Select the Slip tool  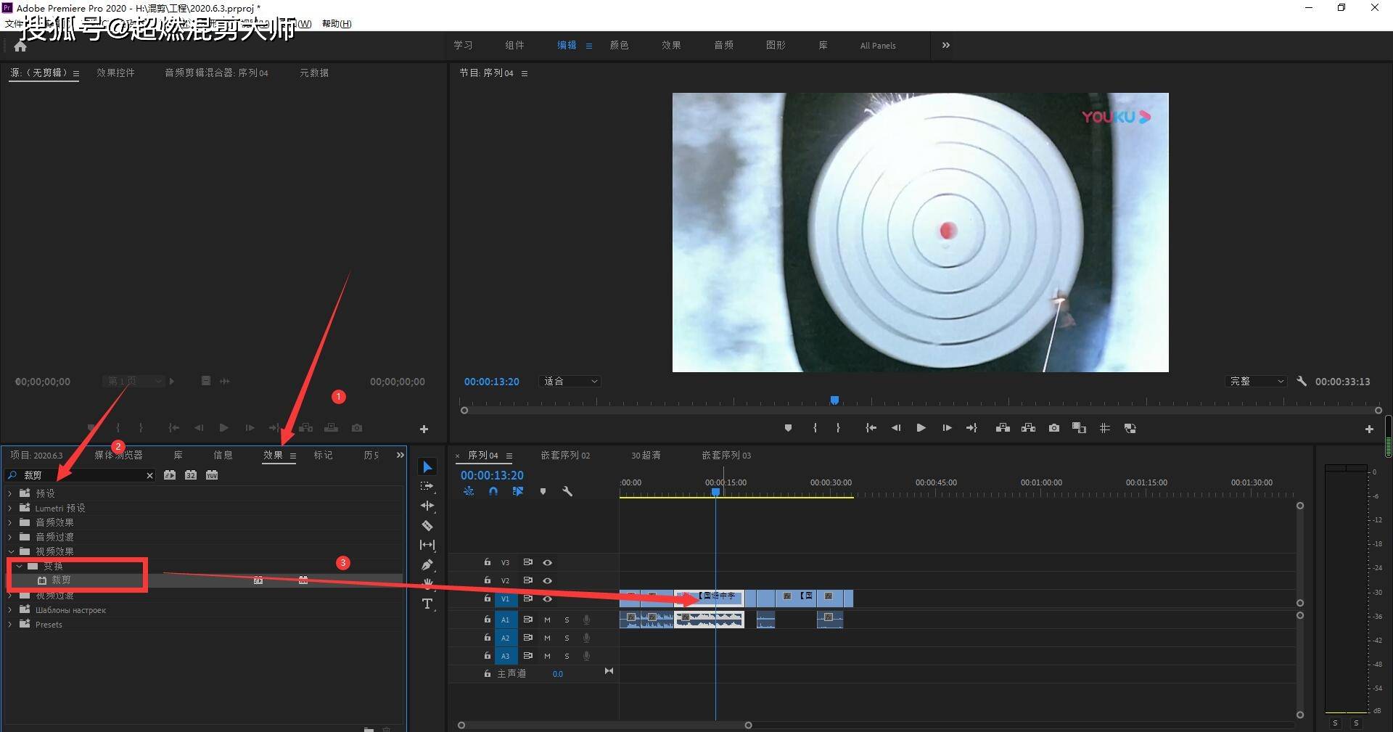427,545
